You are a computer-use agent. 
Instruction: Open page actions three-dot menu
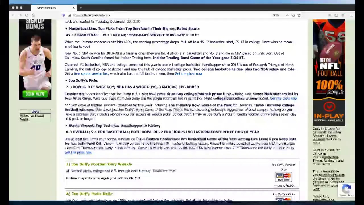click(288, 15)
